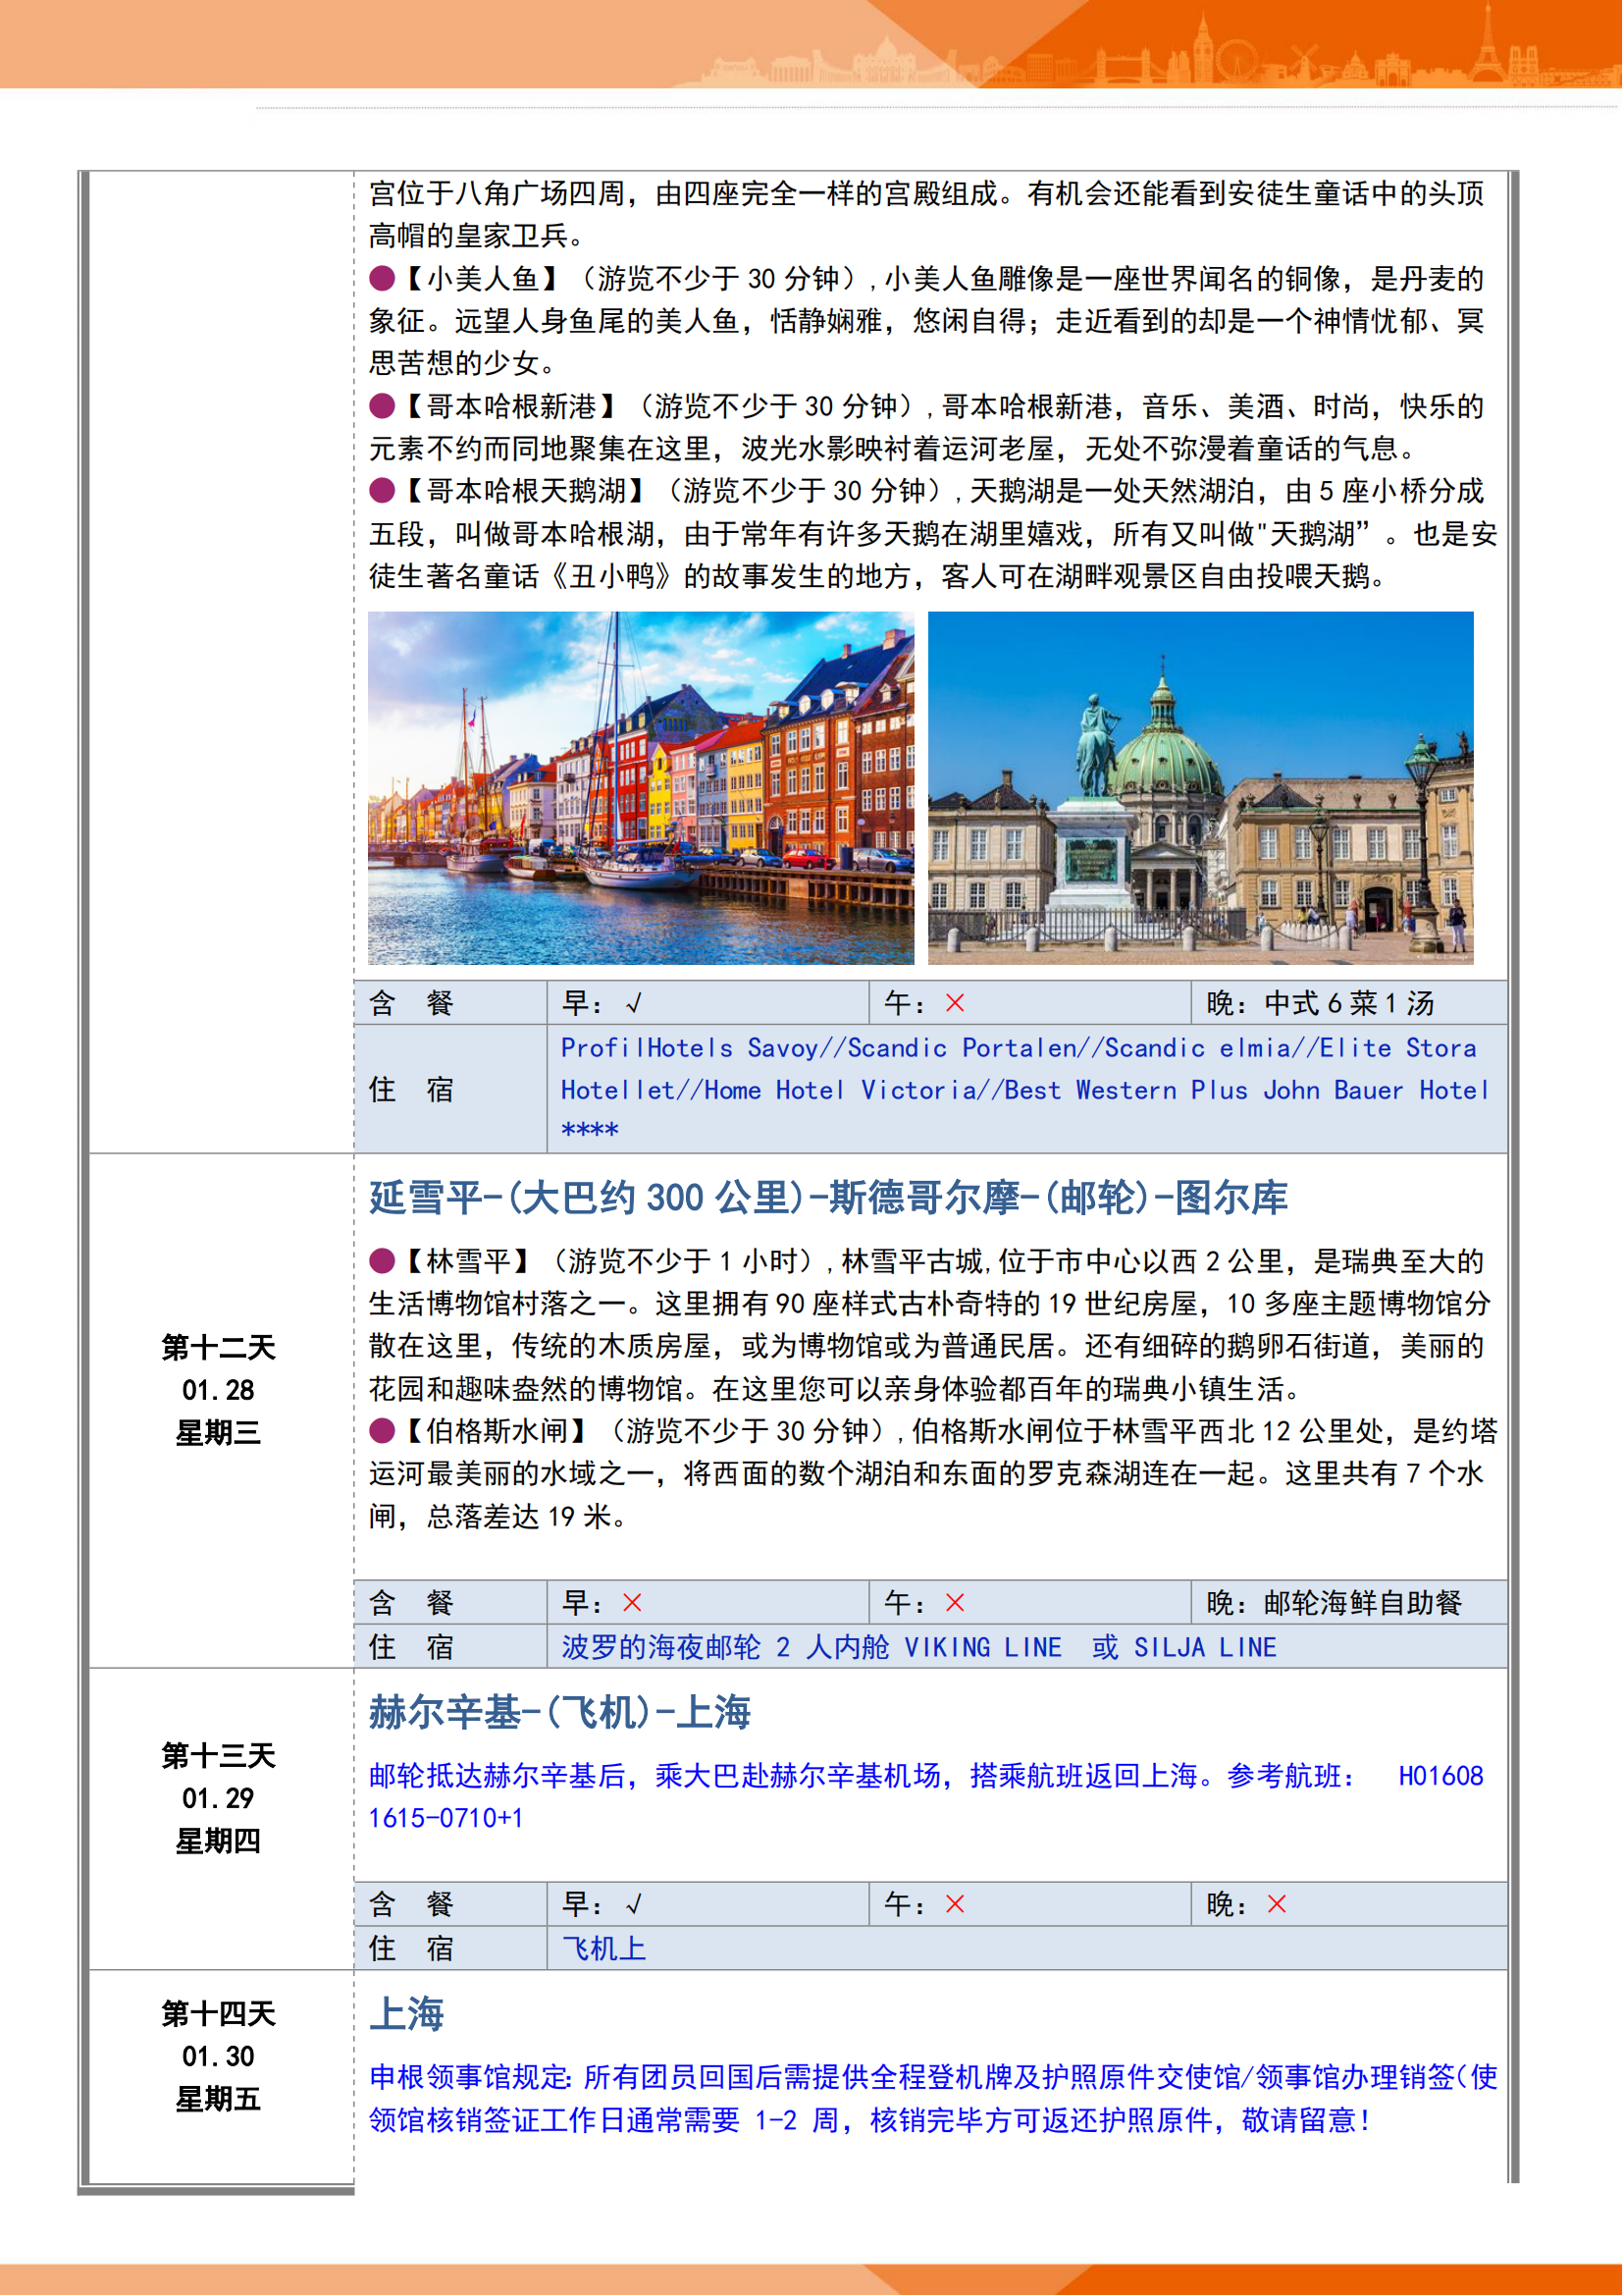Click the heading 赫尔辛基-(飞机)-上海
Screen dimensions: 1623x2296
(559, 1712)
